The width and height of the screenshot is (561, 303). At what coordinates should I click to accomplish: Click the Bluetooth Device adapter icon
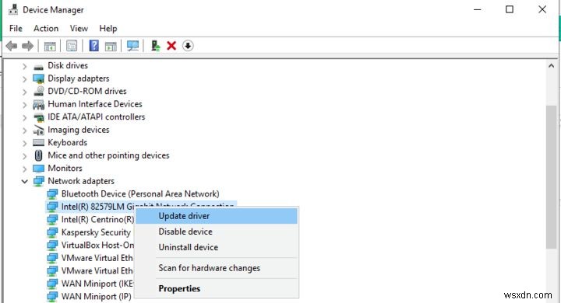click(52, 194)
